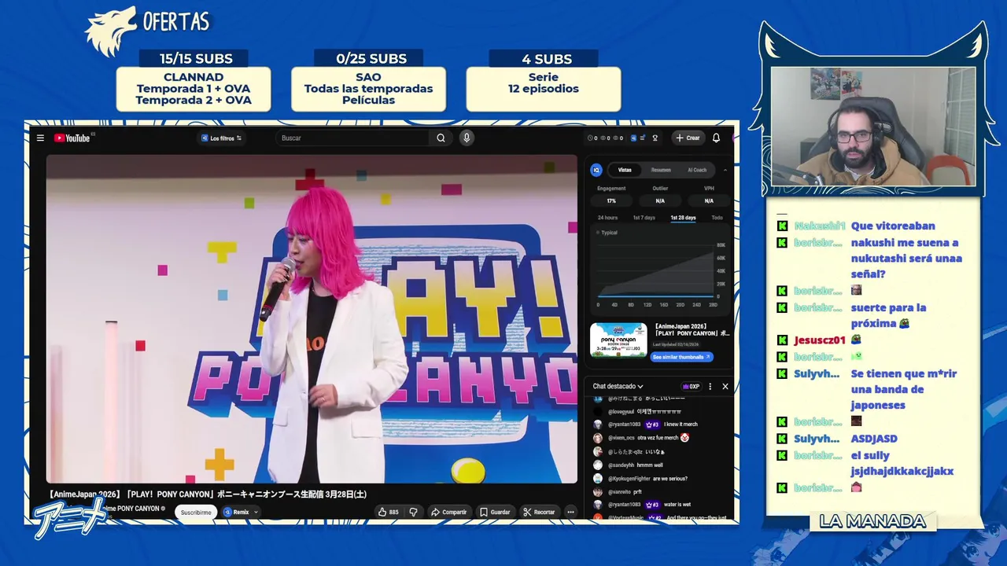Open the AI Coach tab
The width and height of the screenshot is (1007, 566).
[697, 170]
